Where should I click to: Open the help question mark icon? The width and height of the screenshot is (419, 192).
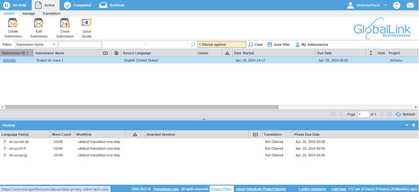(397, 5)
